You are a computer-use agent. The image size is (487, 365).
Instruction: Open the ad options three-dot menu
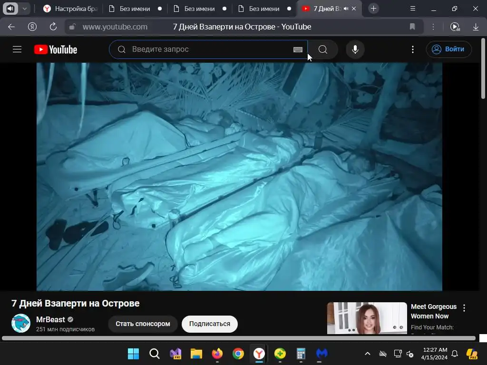[x=464, y=308]
